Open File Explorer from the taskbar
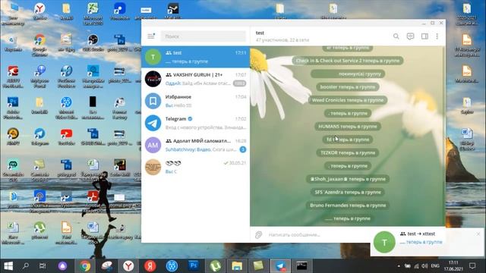 pyautogui.click(x=237, y=266)
